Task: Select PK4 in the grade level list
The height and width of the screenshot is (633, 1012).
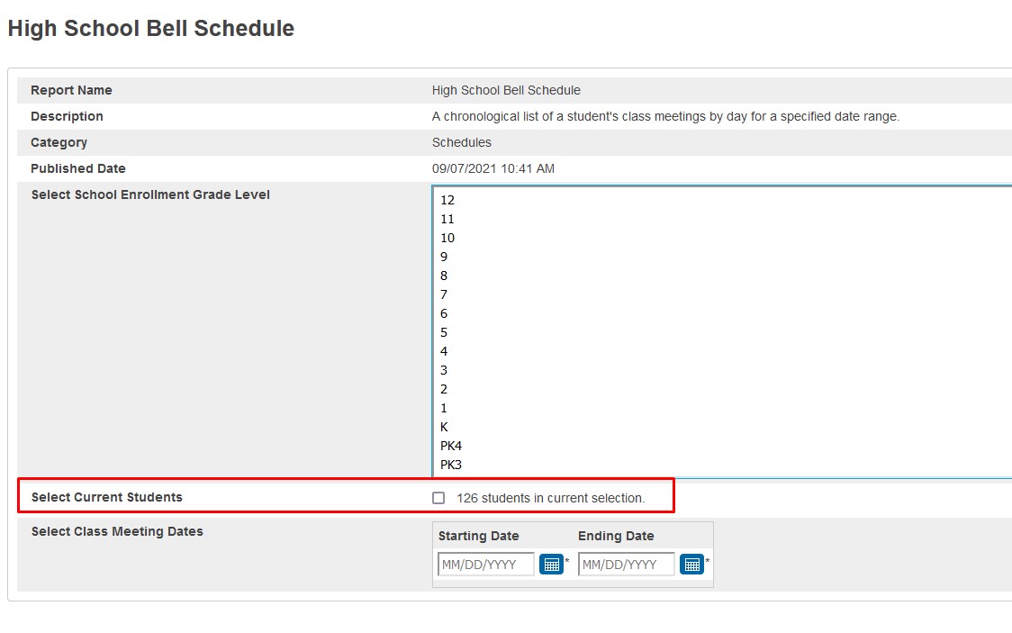Action: (450, 446)
